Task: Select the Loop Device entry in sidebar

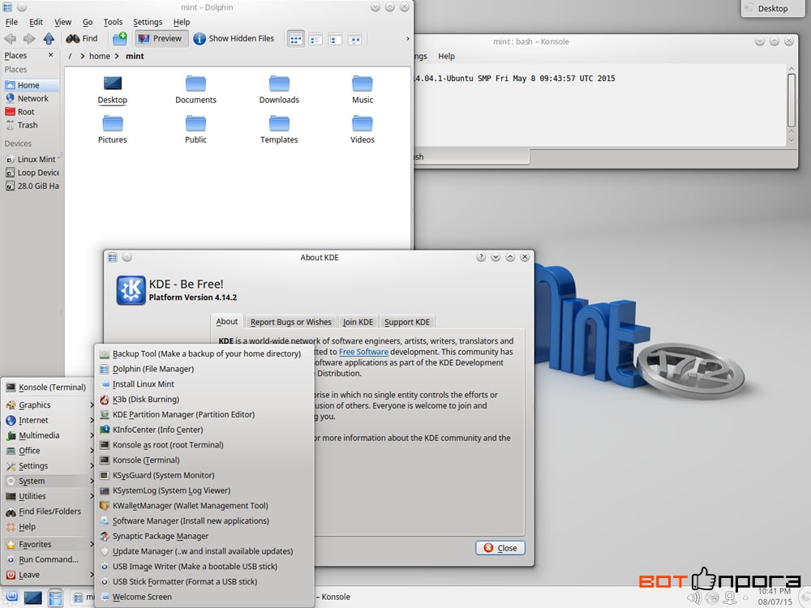Action: tap(31, 173)
